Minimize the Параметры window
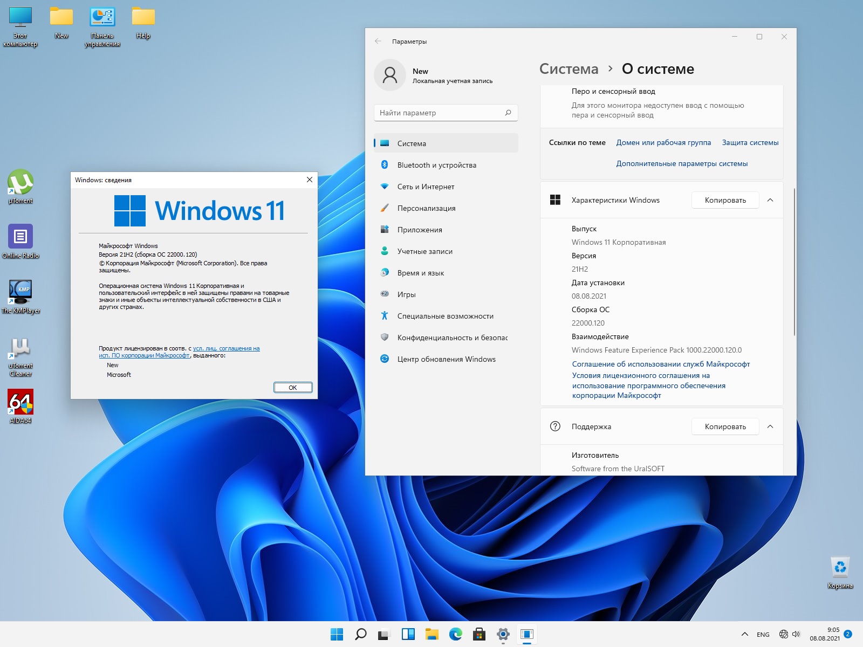 (x=735, y=37)
